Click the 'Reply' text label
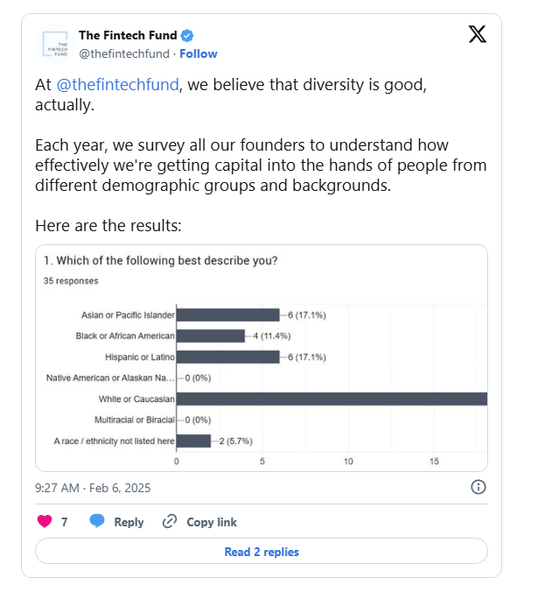The width and height of the screenshot is (559, 592). [129, 522]
